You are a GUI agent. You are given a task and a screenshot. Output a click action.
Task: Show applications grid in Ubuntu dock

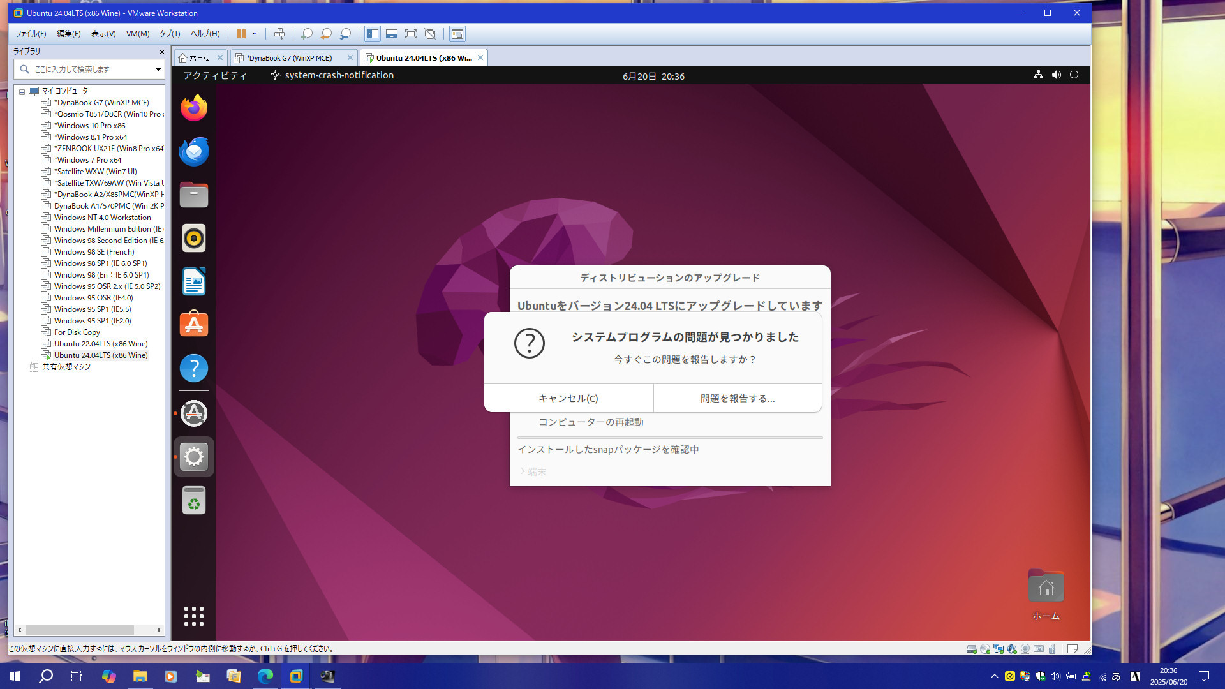coord(194,616)
